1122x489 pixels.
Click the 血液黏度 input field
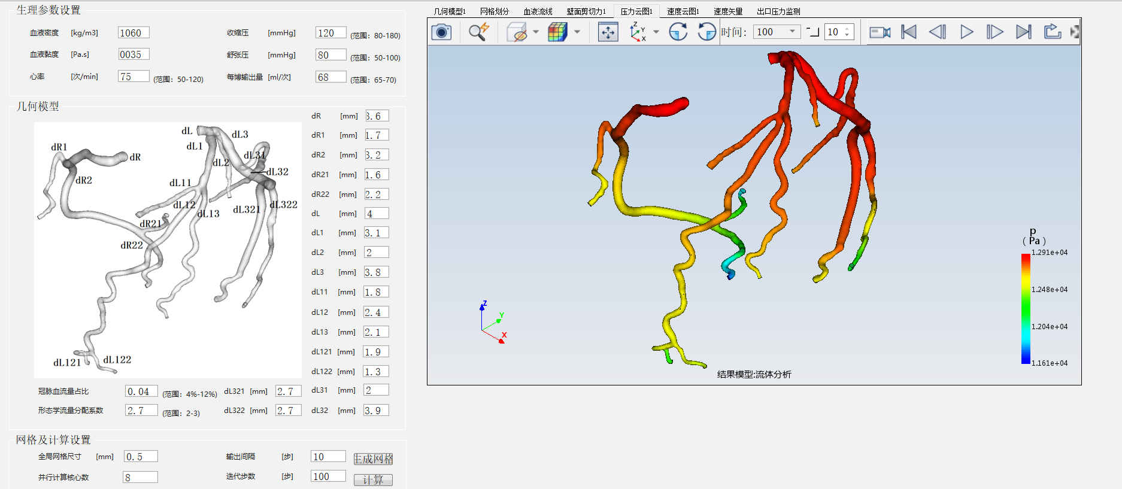tap(134, 54)
